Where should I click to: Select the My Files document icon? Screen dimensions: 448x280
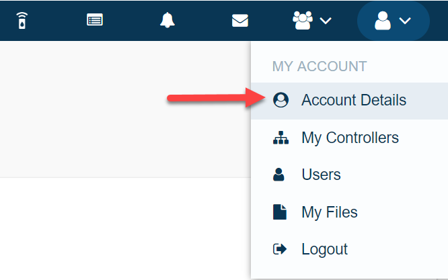[280, 212]
